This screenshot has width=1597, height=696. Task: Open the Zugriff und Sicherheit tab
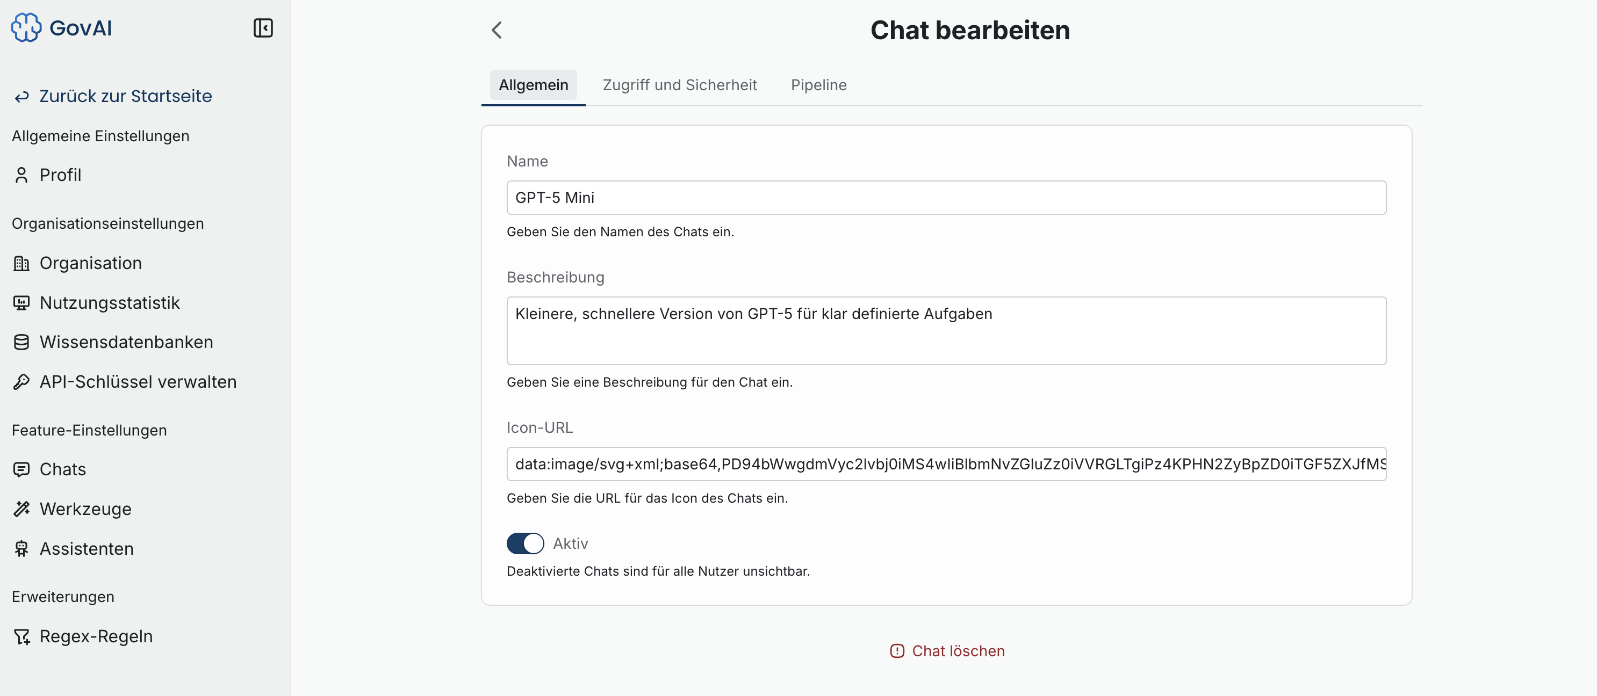point(679,85)
